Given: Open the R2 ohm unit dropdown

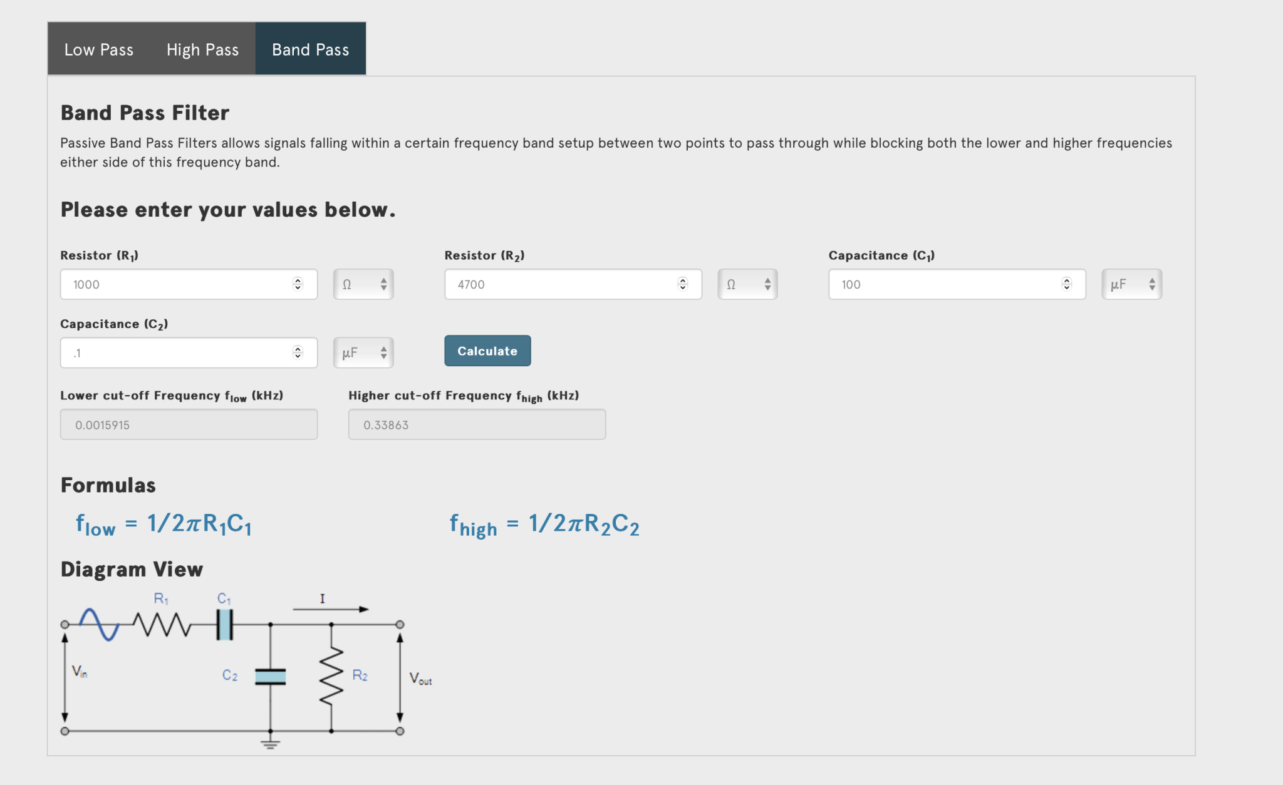Looking at the screenshot, I should click(x=747, y=284).
